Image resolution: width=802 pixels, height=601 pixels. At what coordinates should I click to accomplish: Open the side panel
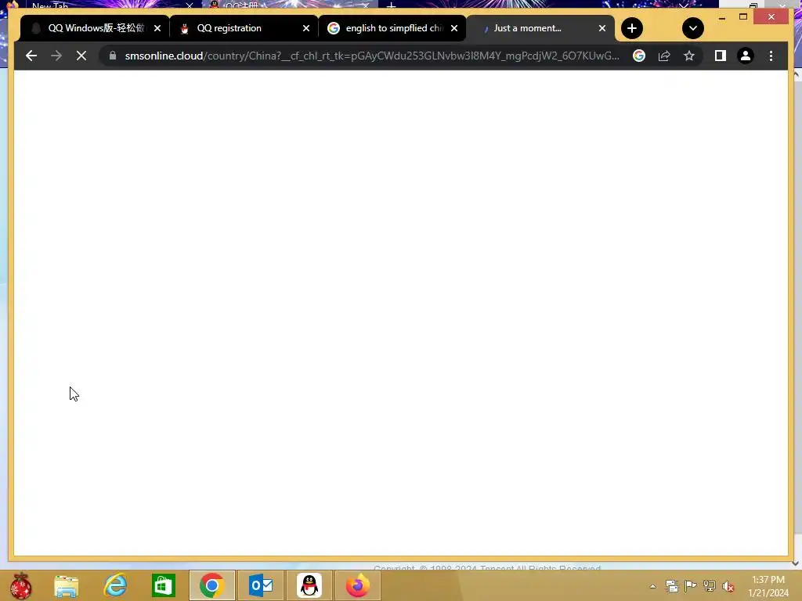click(721, 56)
